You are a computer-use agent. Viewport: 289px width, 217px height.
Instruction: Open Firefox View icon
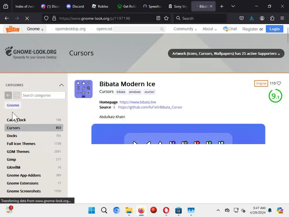(x=6, y=6)
